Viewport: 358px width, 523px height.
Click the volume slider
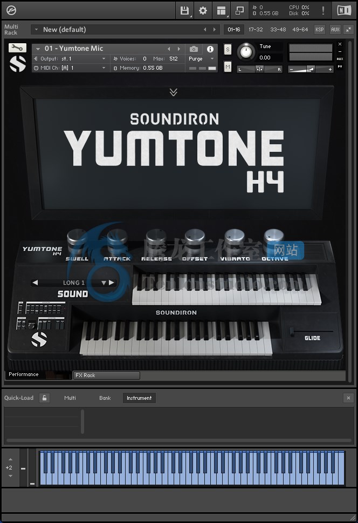310,69
